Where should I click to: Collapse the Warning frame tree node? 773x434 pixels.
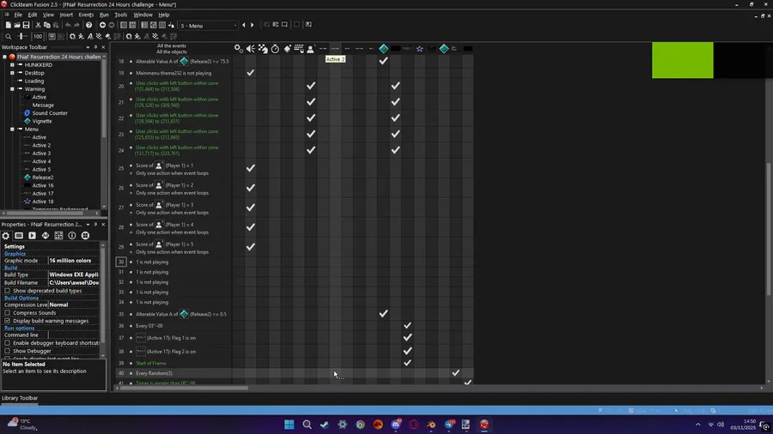point(12,89)
